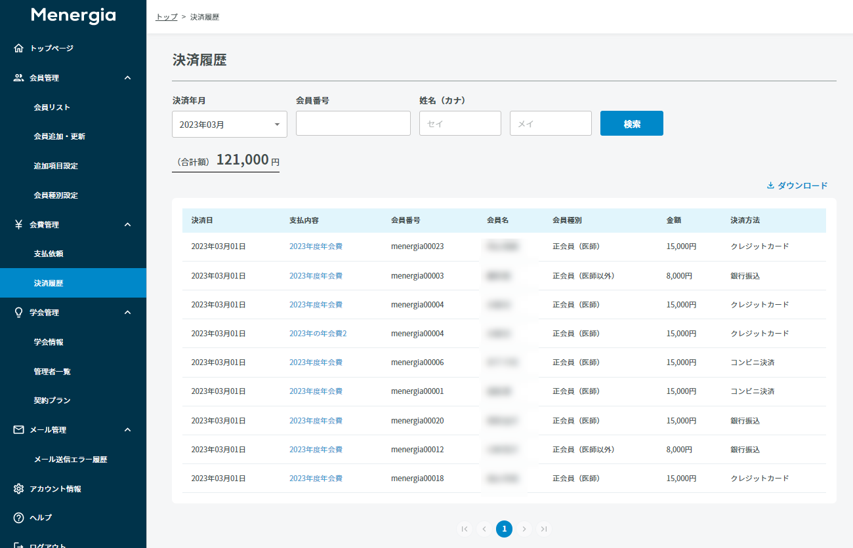This screenshot has height=548, width=853.
Task: Click the 支払内容 column header
Action: click(304, 221)
